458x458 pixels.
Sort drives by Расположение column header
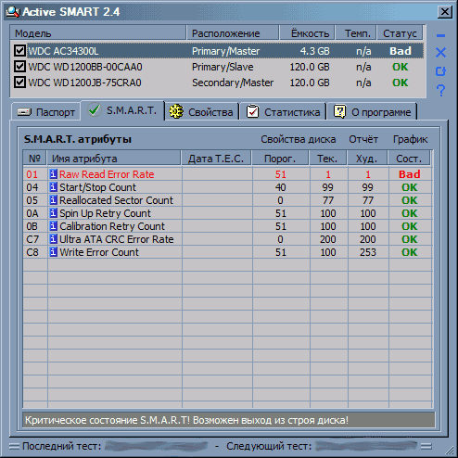[x=233, y=33]
